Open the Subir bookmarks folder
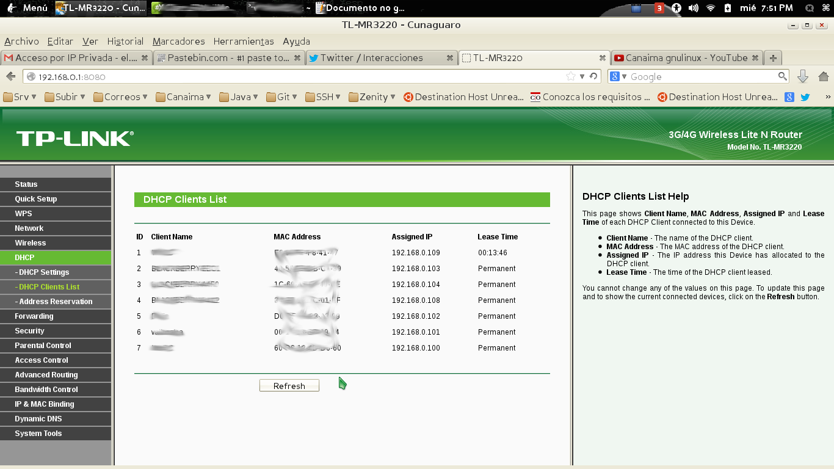 pos(65,97)
